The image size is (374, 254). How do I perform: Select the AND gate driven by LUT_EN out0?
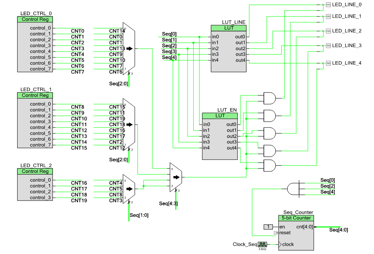click(270, 98)
